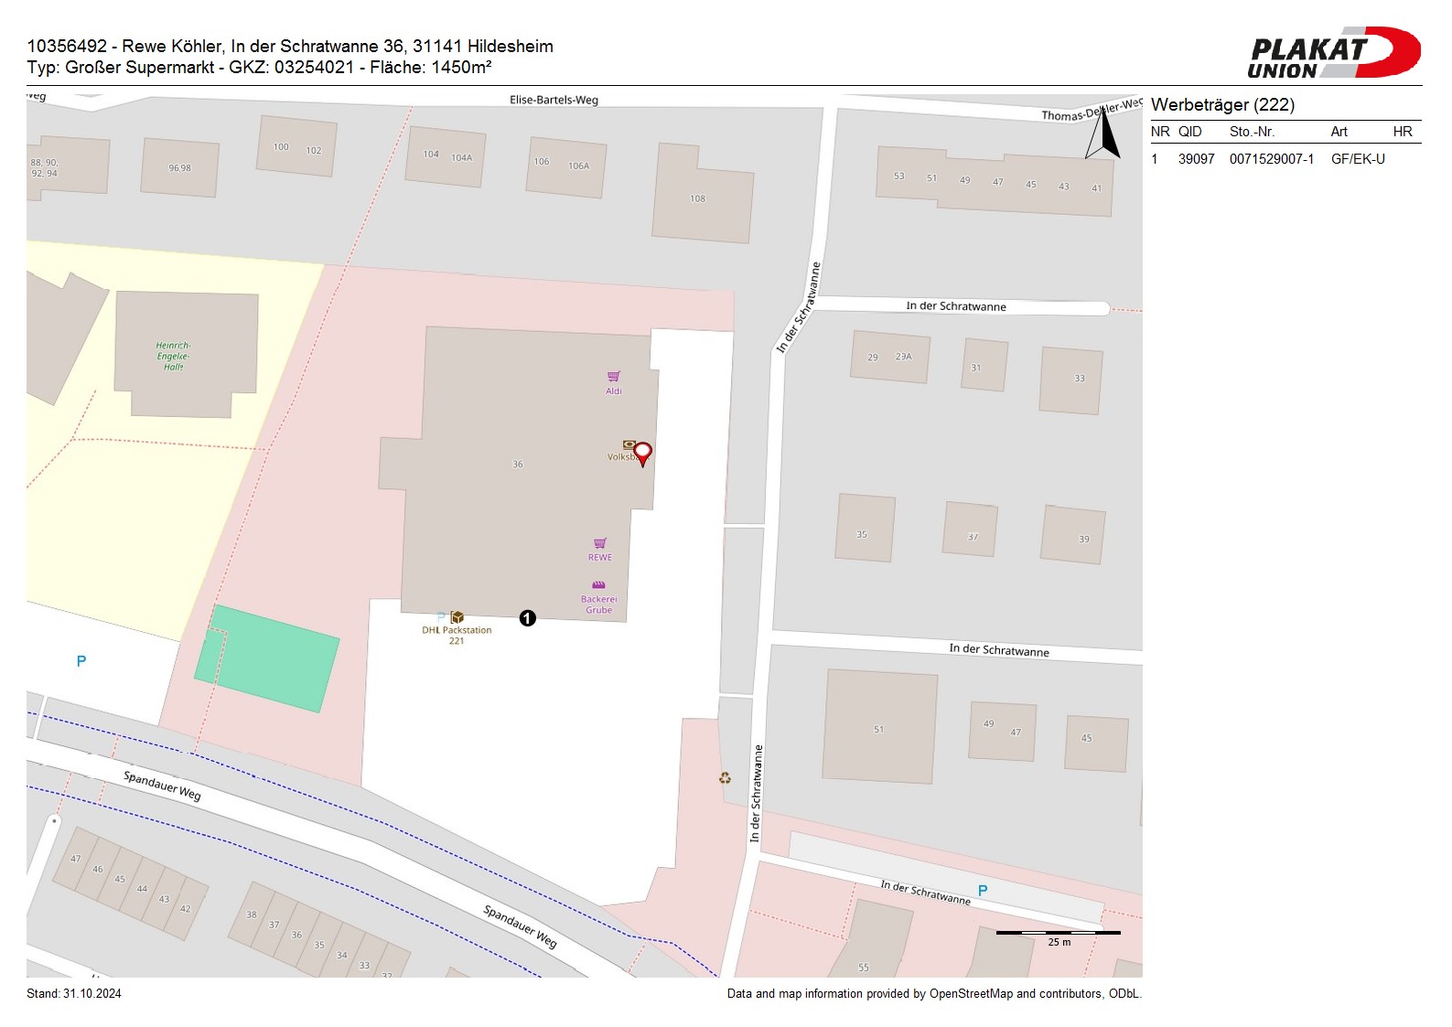Click the black numbered marker 1
Screen dimensions: 1452x1027
pos(528,618)
